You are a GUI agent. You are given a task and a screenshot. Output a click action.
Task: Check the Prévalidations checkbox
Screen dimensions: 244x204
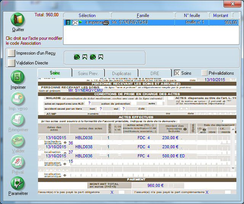click(x=204, y=73)
